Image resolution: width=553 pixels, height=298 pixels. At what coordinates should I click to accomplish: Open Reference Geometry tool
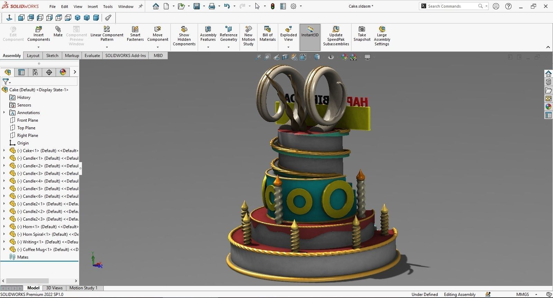click(x=228, y=34)
